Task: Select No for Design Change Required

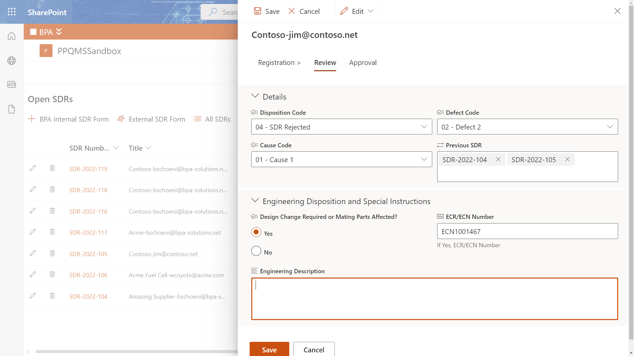Action: coord(256,251)
